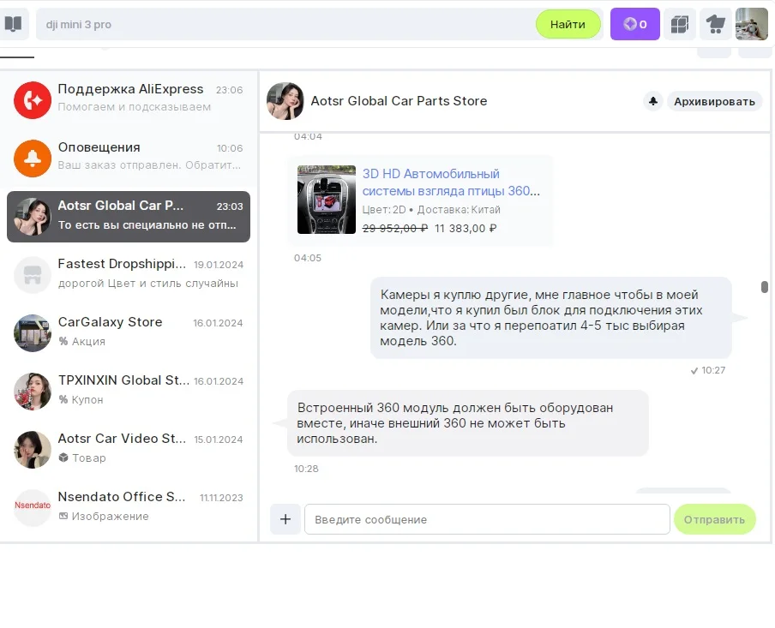Click the Nsendato logo avatar
The height and width of the screenshot is (628, 775).
pyautogui.click(x=33, y=508)
